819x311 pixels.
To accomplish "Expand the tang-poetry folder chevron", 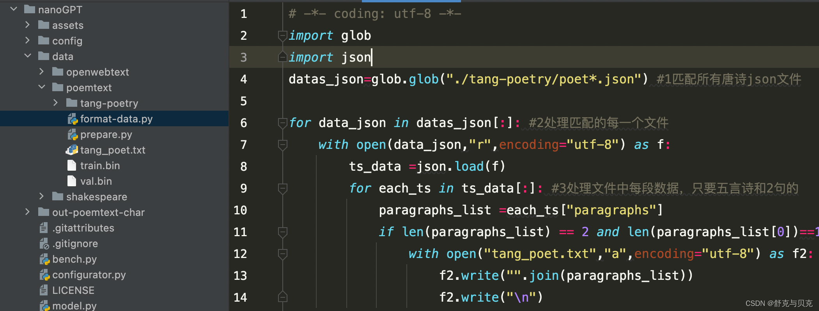I will (x=55, y=103).
